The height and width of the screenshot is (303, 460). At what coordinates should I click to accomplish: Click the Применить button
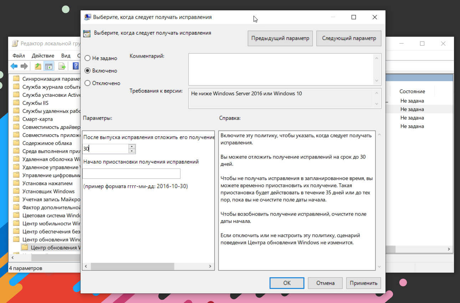[x=363, y=283]
